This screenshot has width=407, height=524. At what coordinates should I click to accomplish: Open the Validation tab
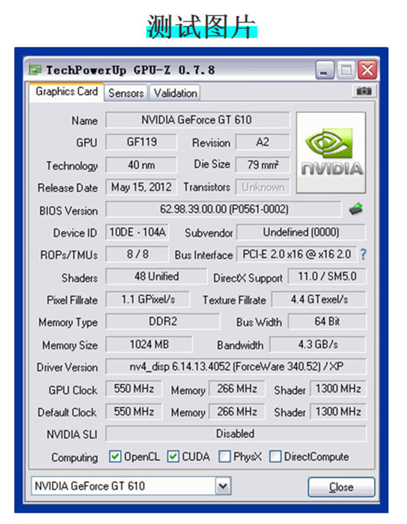[175, 93]
